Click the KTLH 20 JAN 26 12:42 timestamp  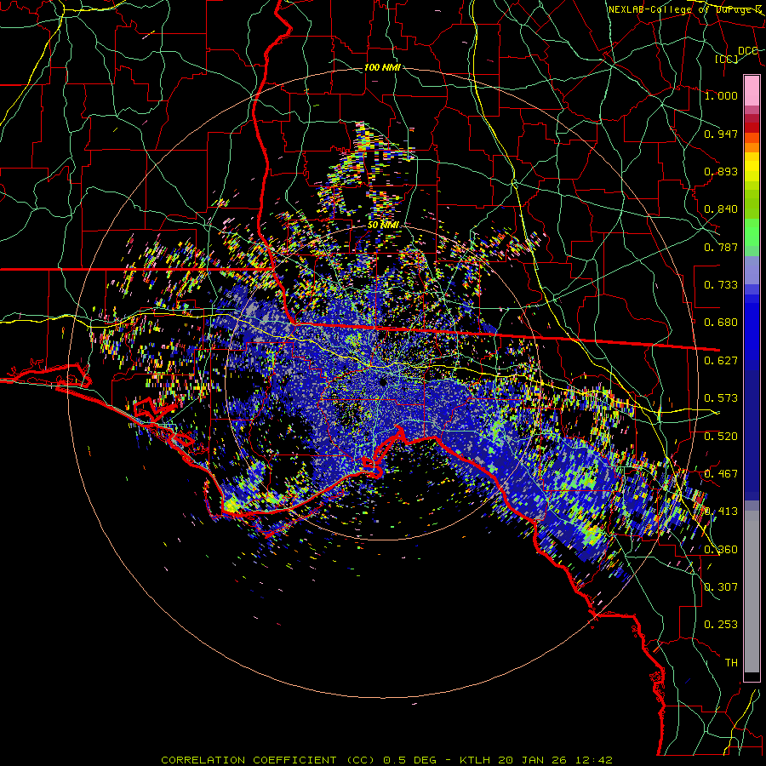click(x=536, y=760)
